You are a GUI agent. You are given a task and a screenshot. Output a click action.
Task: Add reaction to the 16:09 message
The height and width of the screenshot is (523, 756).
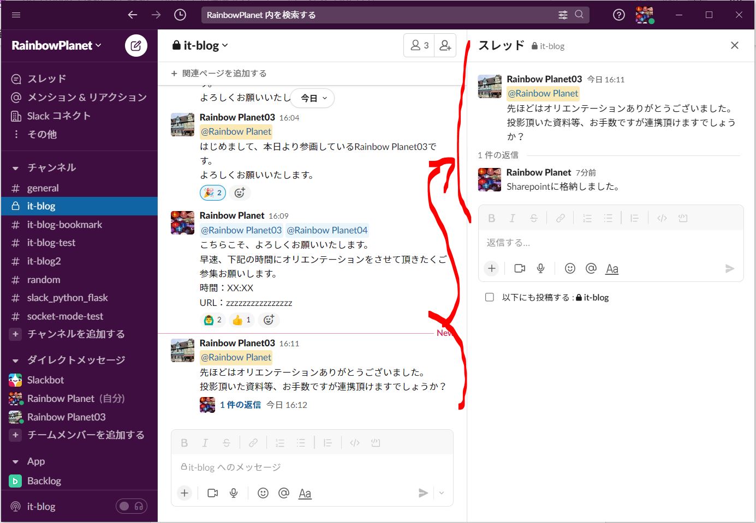click(x=269, y=320)
